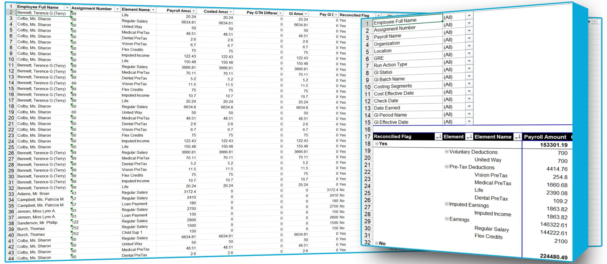Collapse the Imputed Earnings group
Screen dimensions: 607x264
447,204
